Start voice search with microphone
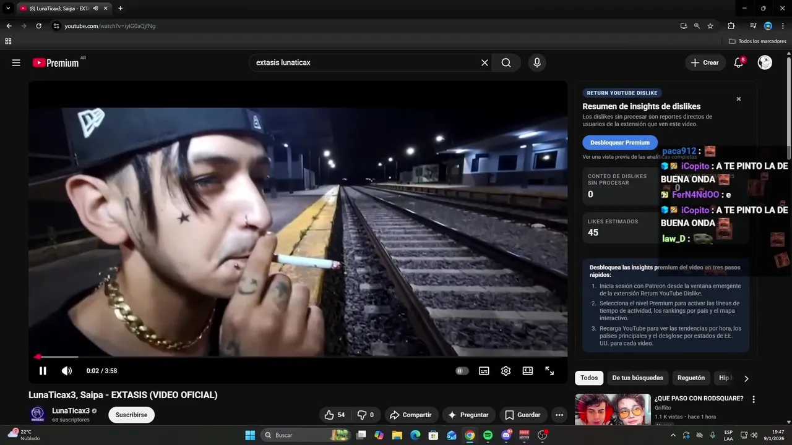792x445 pixels. click(x=536, y=62)
